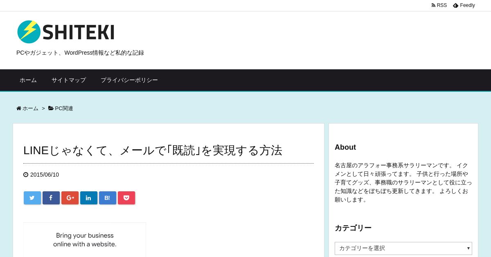Click the Bring your business online advertisement
Screen dimensions: 491x257
85,240
